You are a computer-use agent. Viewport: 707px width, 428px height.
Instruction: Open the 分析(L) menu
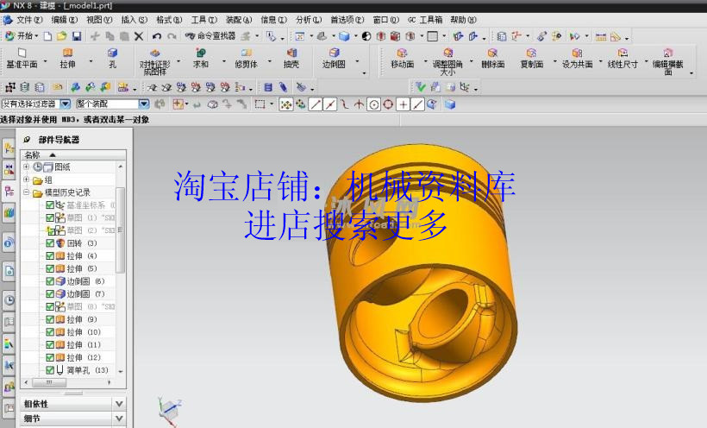tap(309, 20)
